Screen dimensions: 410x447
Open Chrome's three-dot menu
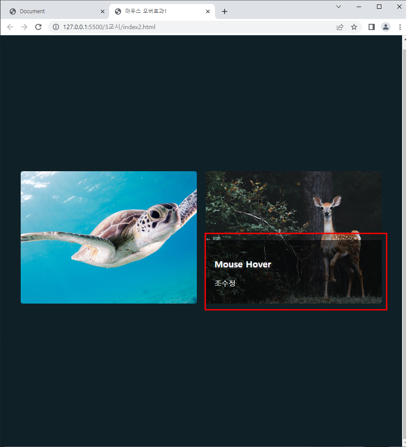pos(400,27)
